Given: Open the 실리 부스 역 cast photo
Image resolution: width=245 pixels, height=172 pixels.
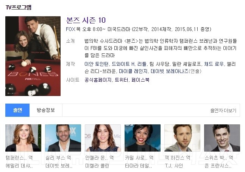Looking at the screenshot, I should 63,138.
